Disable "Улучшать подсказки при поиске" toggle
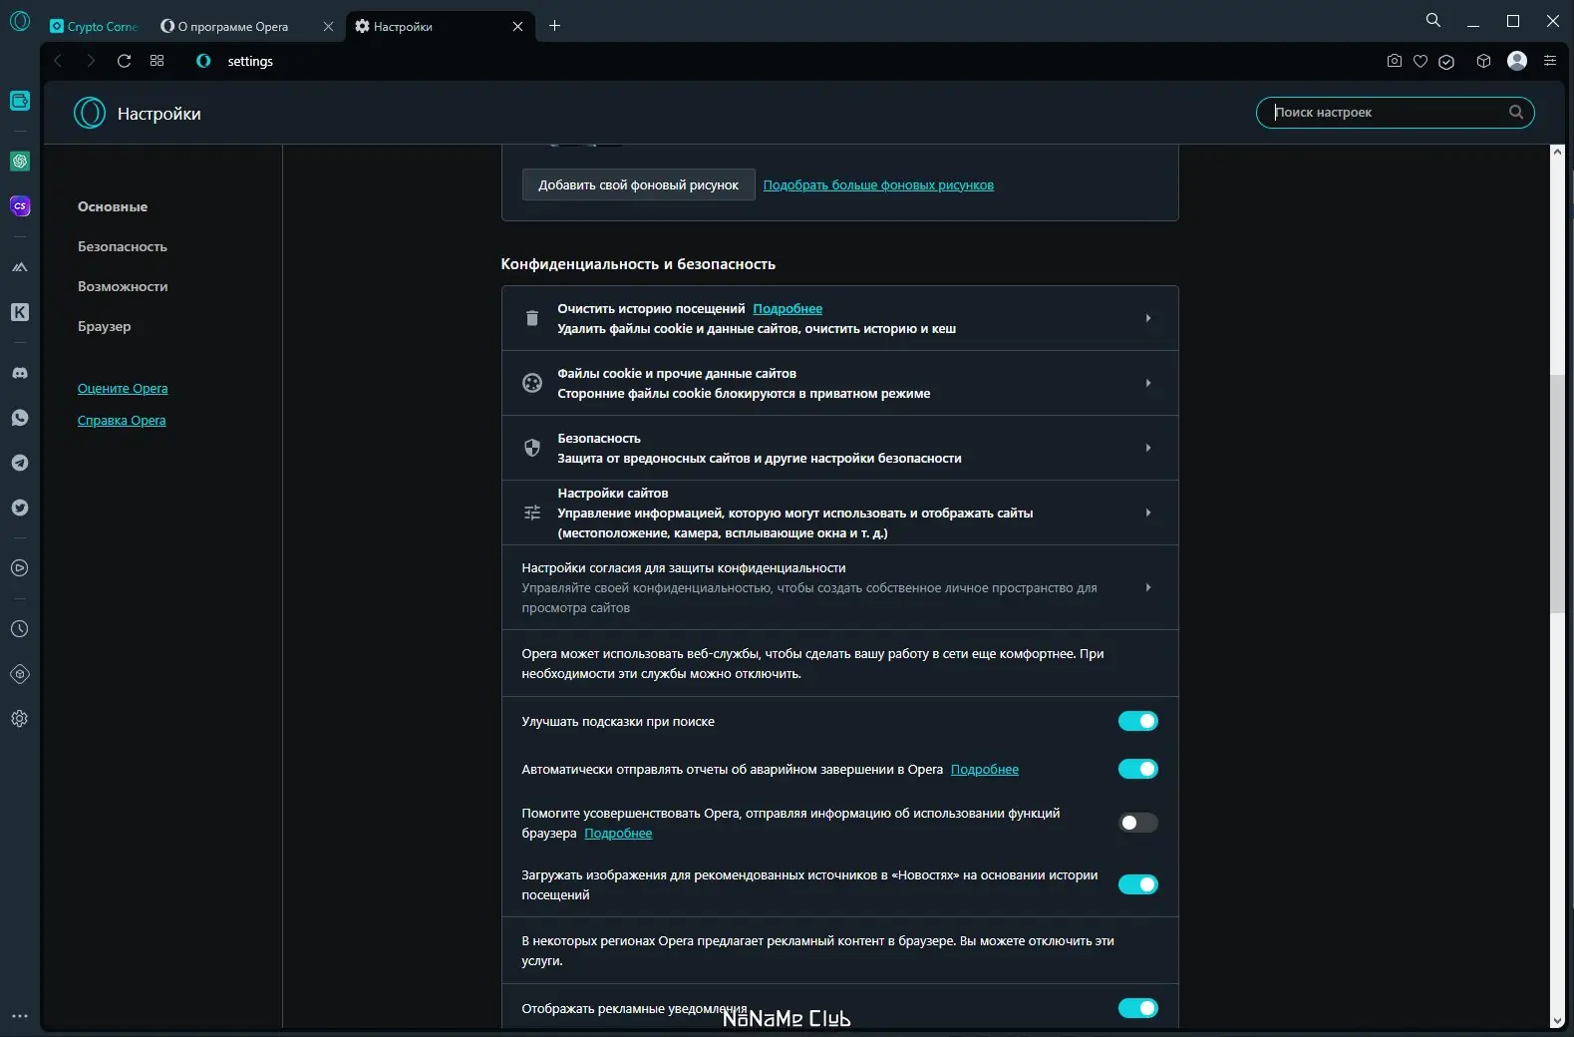1574x1037 pixels. (x=1137, y=721)
